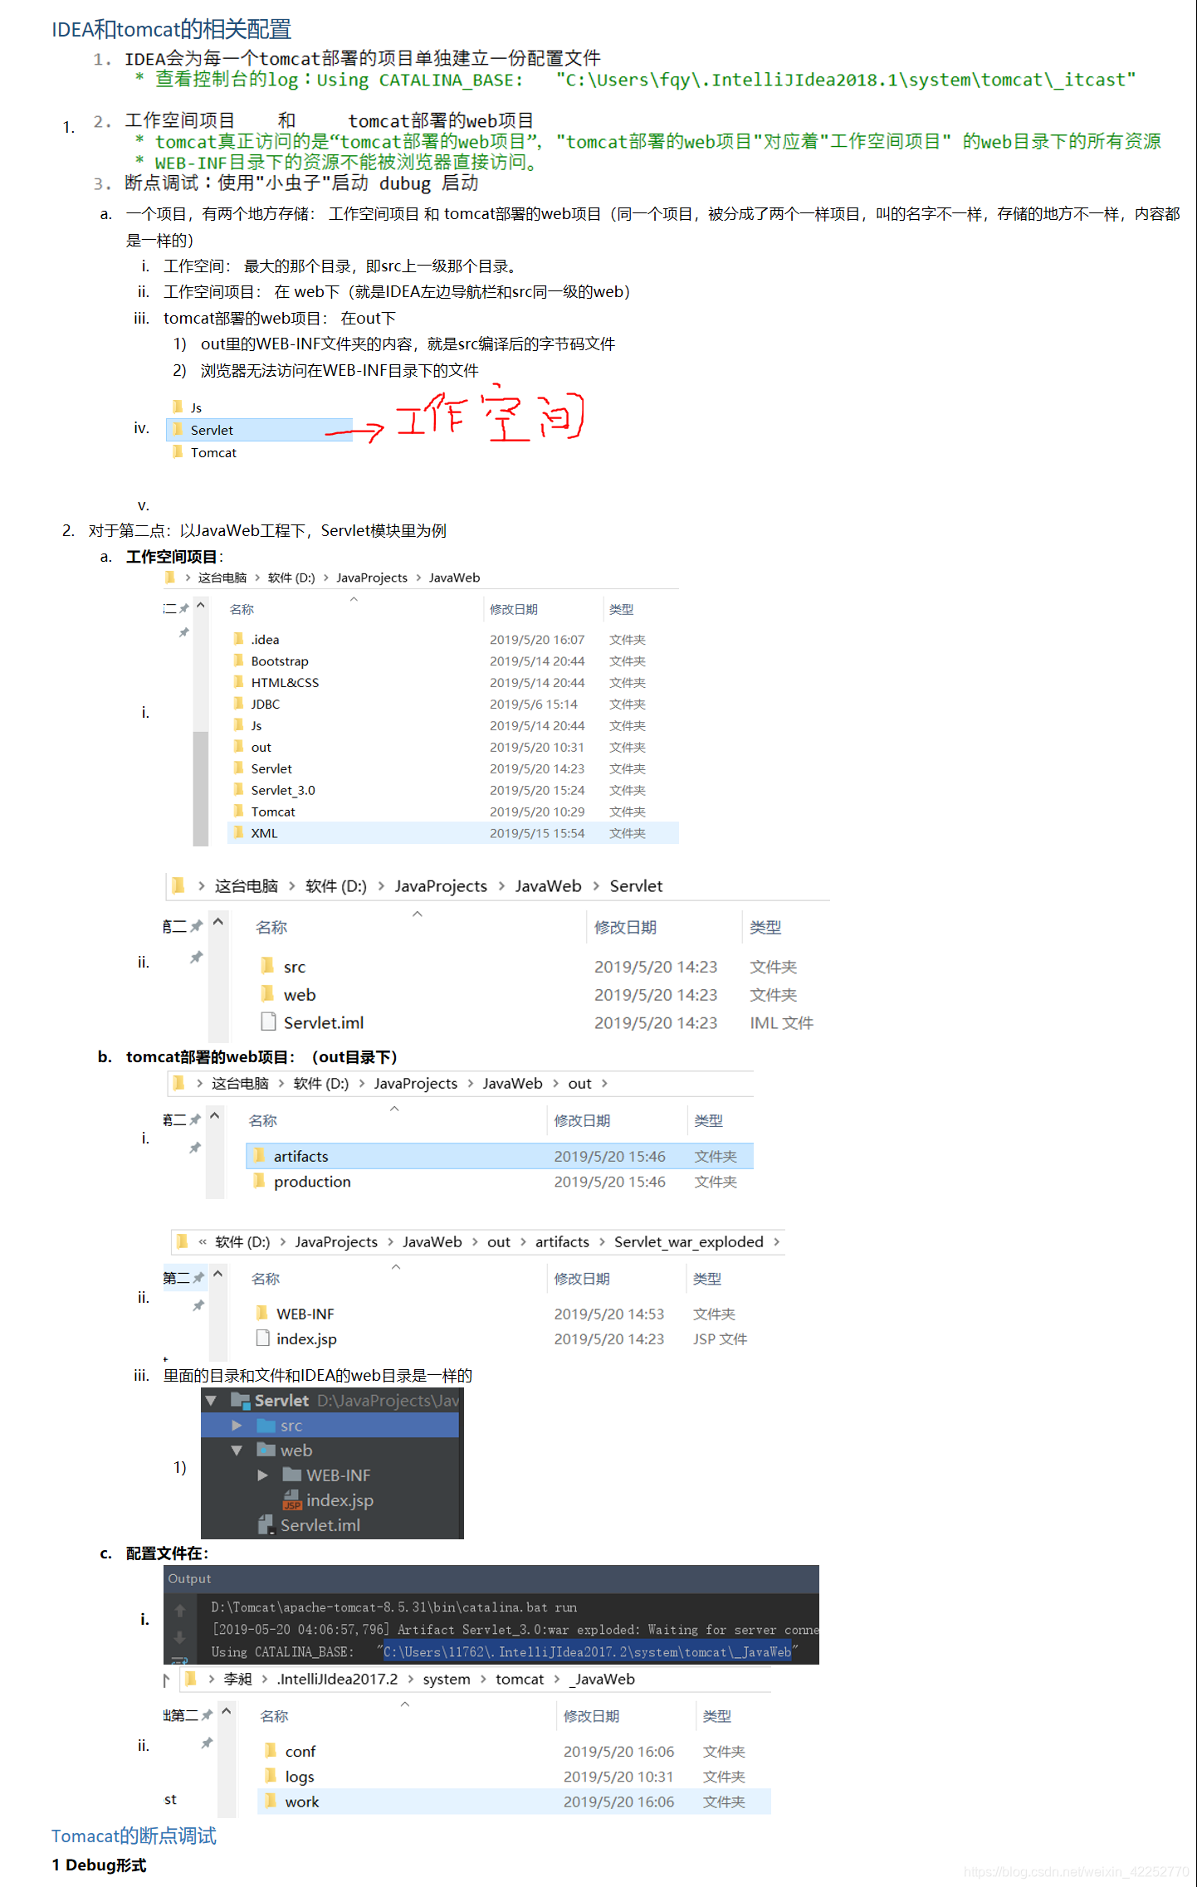
Task: Click artifacts in the Servlet_war_exploded breadcrumb
Action: tap(562, 1242)
